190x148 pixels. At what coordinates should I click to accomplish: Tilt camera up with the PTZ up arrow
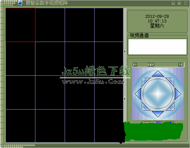pos(158,74)
